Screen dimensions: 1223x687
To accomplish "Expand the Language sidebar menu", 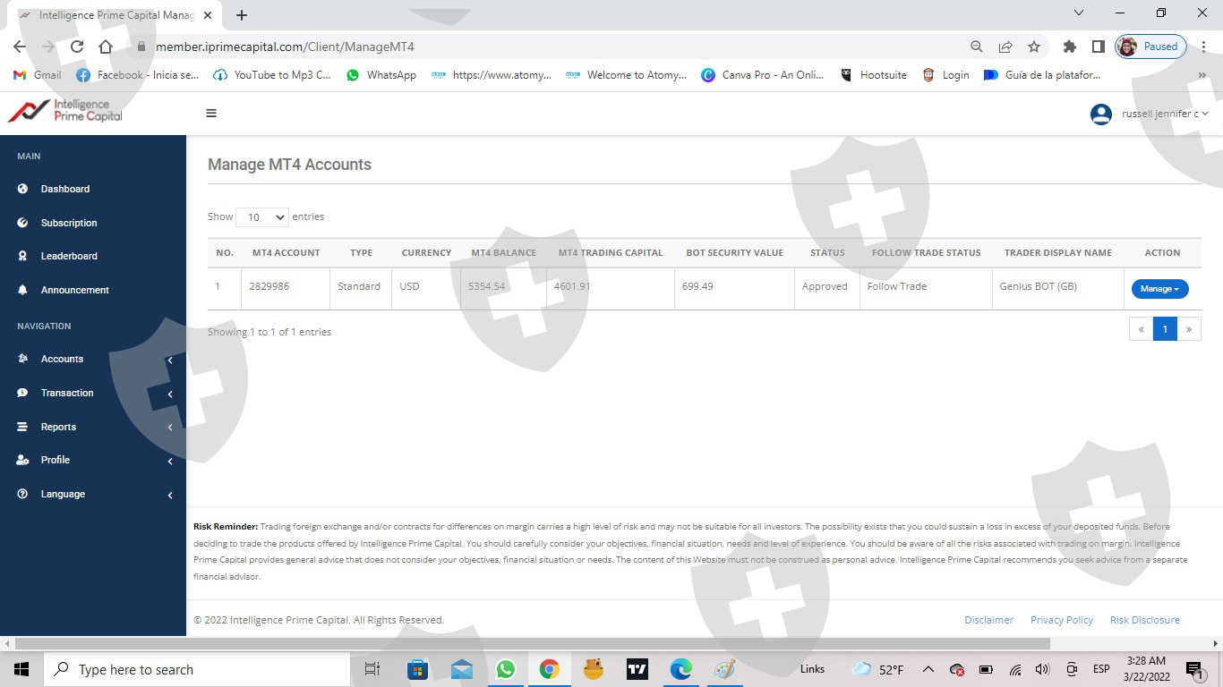I will 93,494.
